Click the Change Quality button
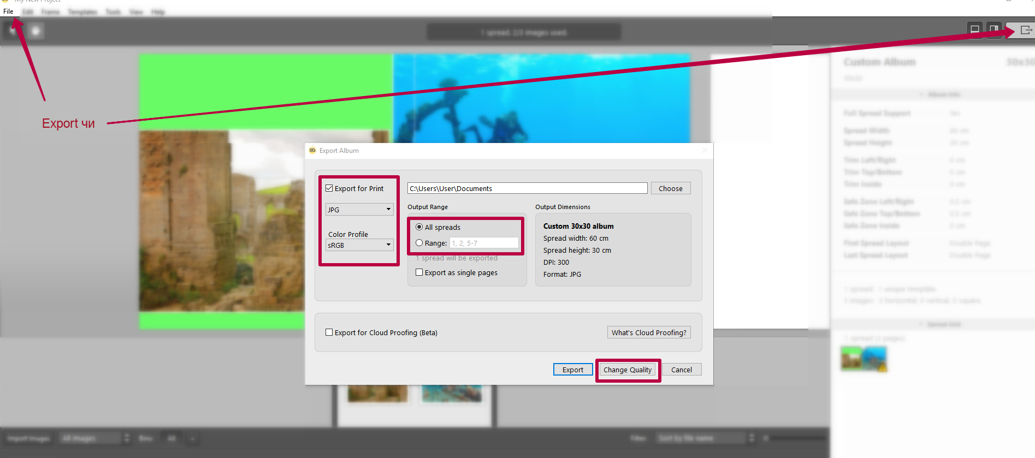1035x458 pixels. tap(628, 370)
